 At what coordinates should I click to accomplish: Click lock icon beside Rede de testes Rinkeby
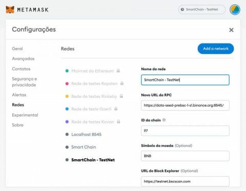pyautogui.click(x=121, y=96)
